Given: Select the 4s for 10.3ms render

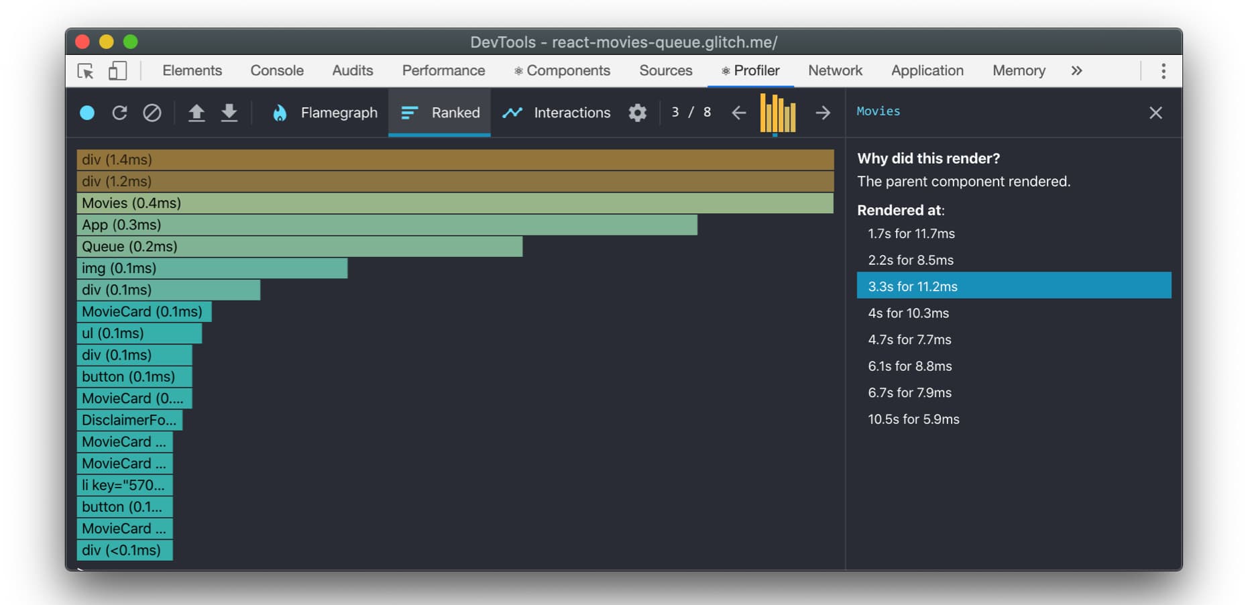Looking at the screenshot, I should tap(908, 313).
